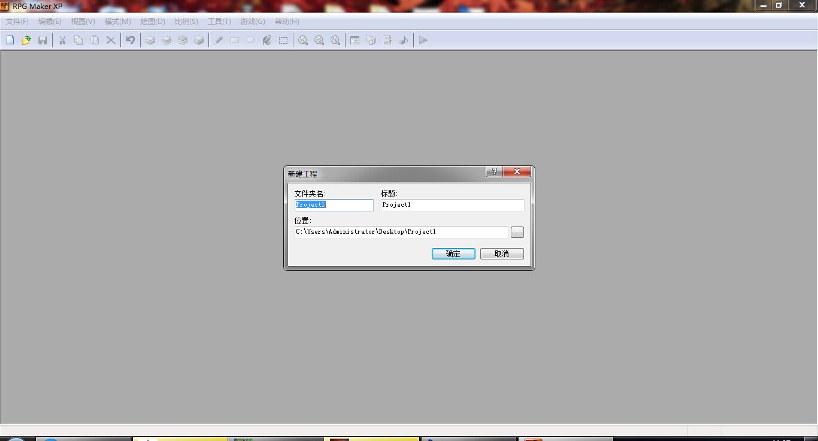
Task: Select the Flood Fill tool
Action: tap(267, 40)
